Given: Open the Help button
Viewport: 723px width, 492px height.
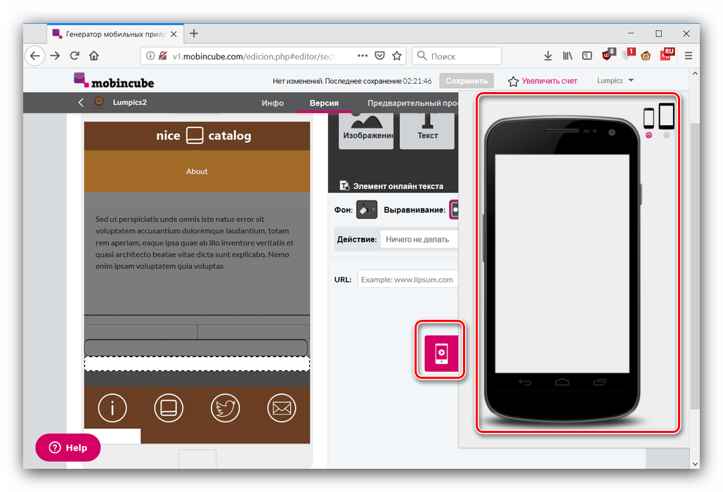Looking at the screenshot, I should click(x=67, y=448).
